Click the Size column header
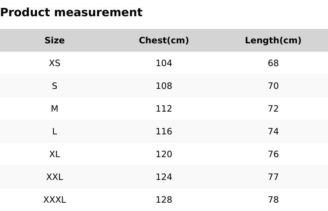Image resolution: width=328 pixels, height=211 pixels. tap(55, 41)
